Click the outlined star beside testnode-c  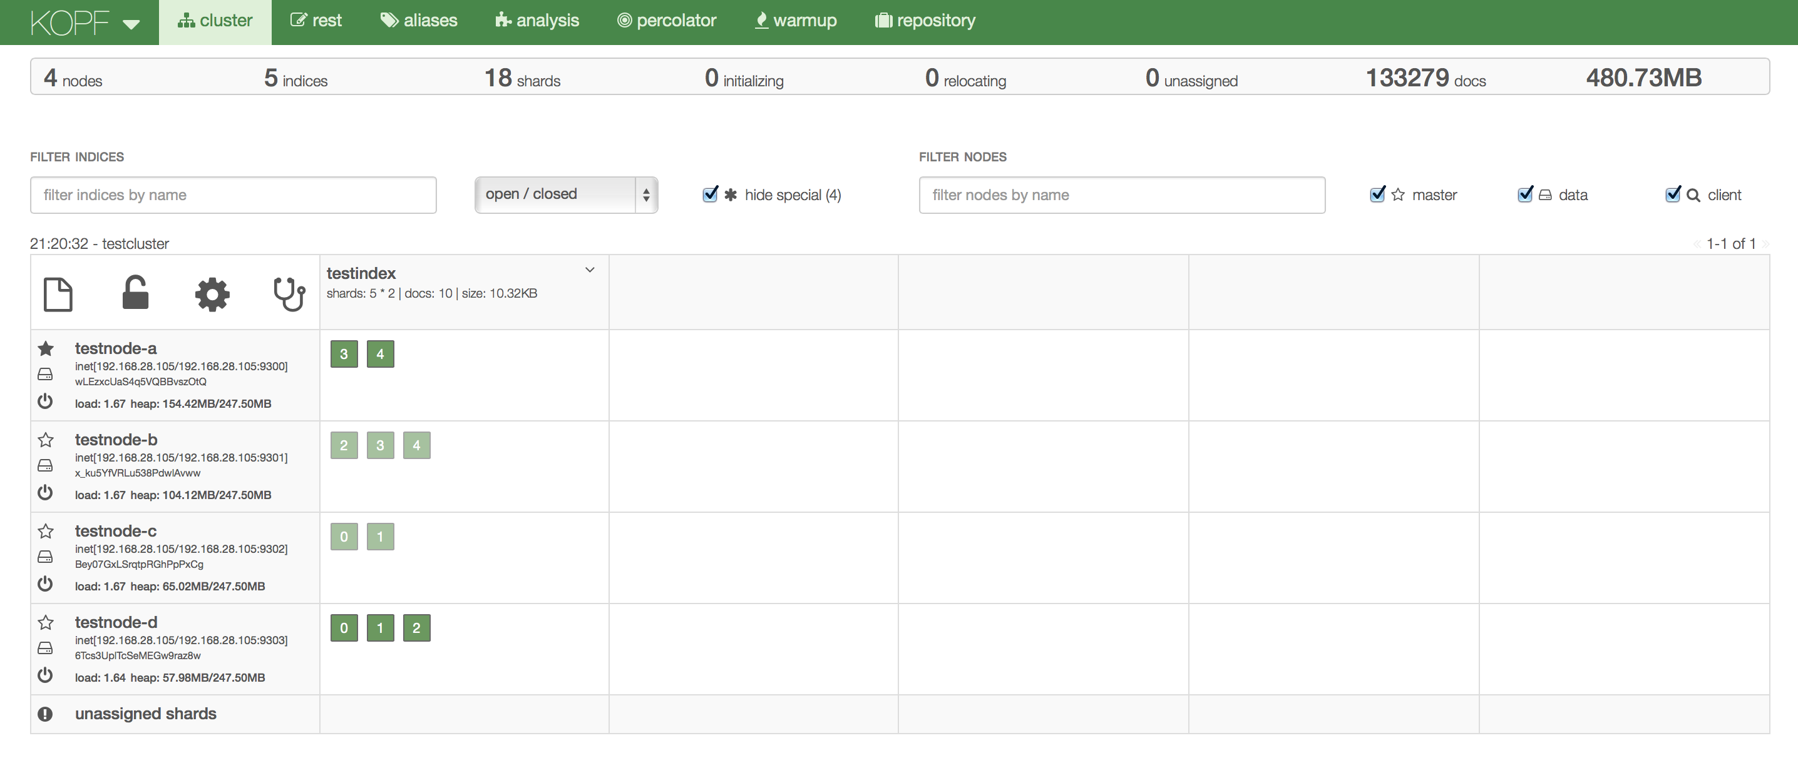coord(45,531)
